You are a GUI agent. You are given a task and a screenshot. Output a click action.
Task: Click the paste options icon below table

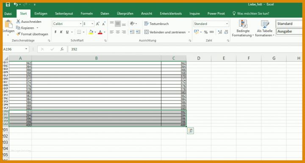point(191,130)
